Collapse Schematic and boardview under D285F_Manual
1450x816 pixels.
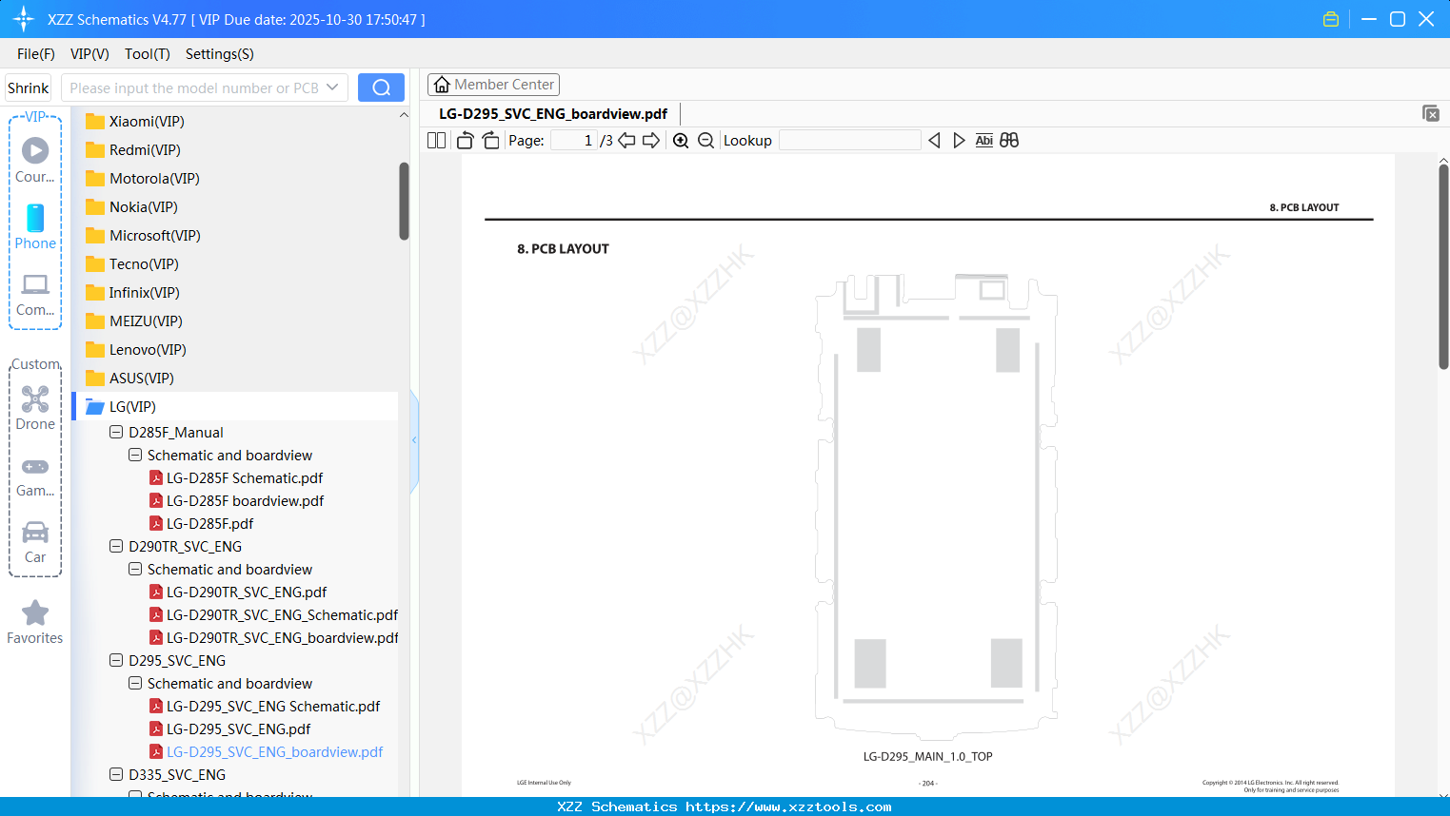point(135,456)
